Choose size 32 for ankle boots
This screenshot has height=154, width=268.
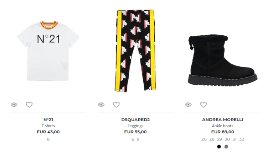click(242, 139)
